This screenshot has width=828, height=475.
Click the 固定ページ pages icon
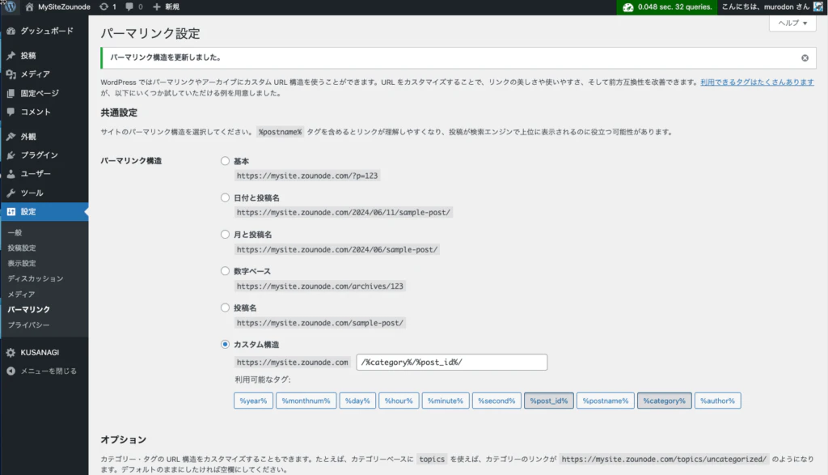[11, 94]
